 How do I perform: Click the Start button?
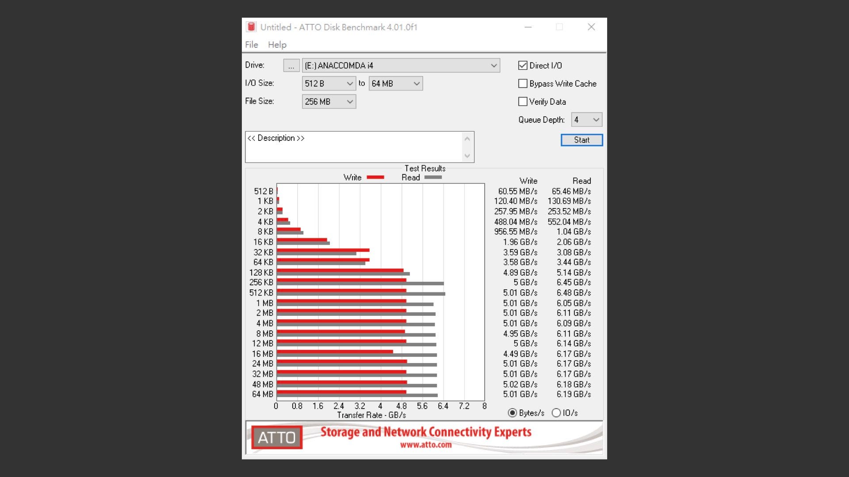coord(581,140)
